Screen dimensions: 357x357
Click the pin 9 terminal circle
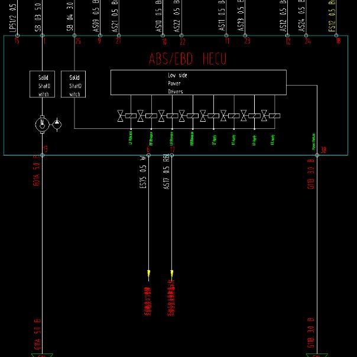[x=100, y=35]
